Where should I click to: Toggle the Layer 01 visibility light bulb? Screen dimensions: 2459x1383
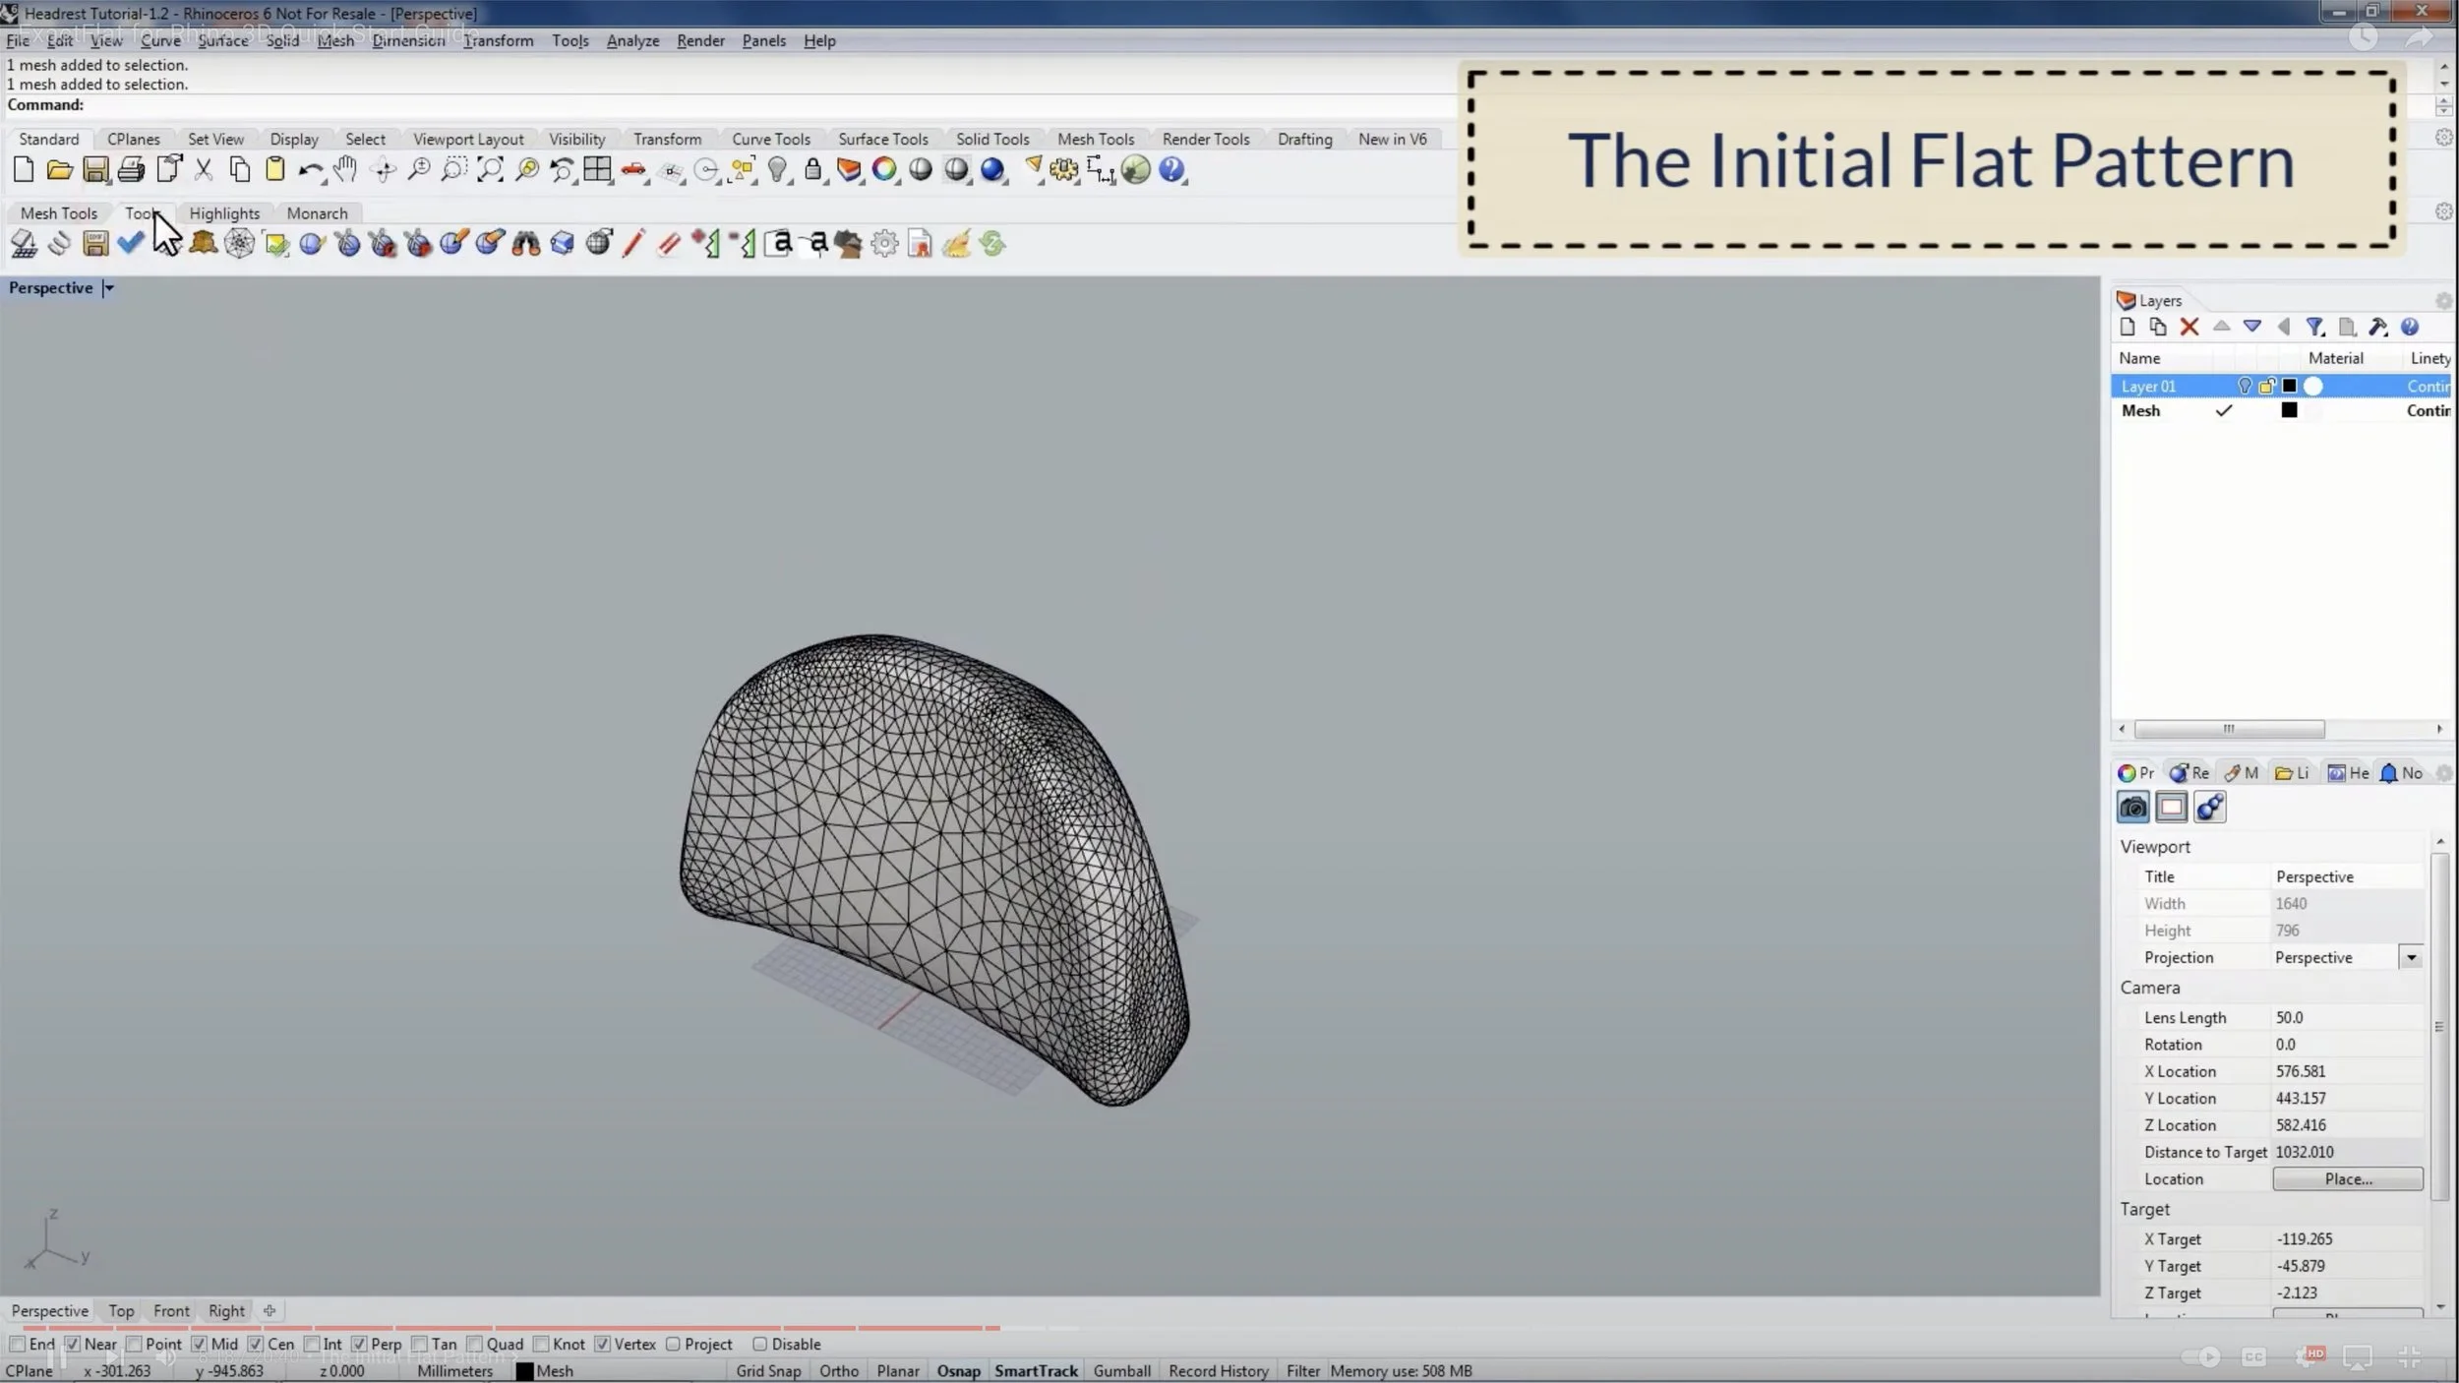[x=2244, y=386]
